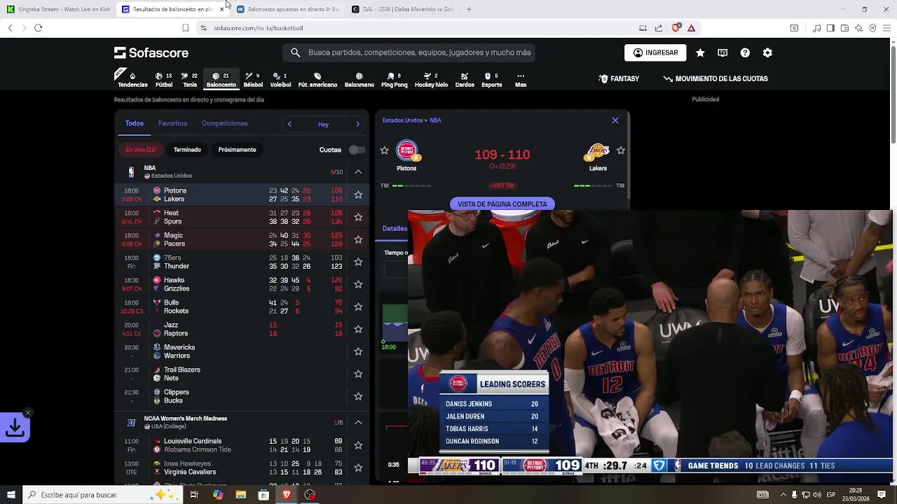Open the Fútbol sport icon

164,79
